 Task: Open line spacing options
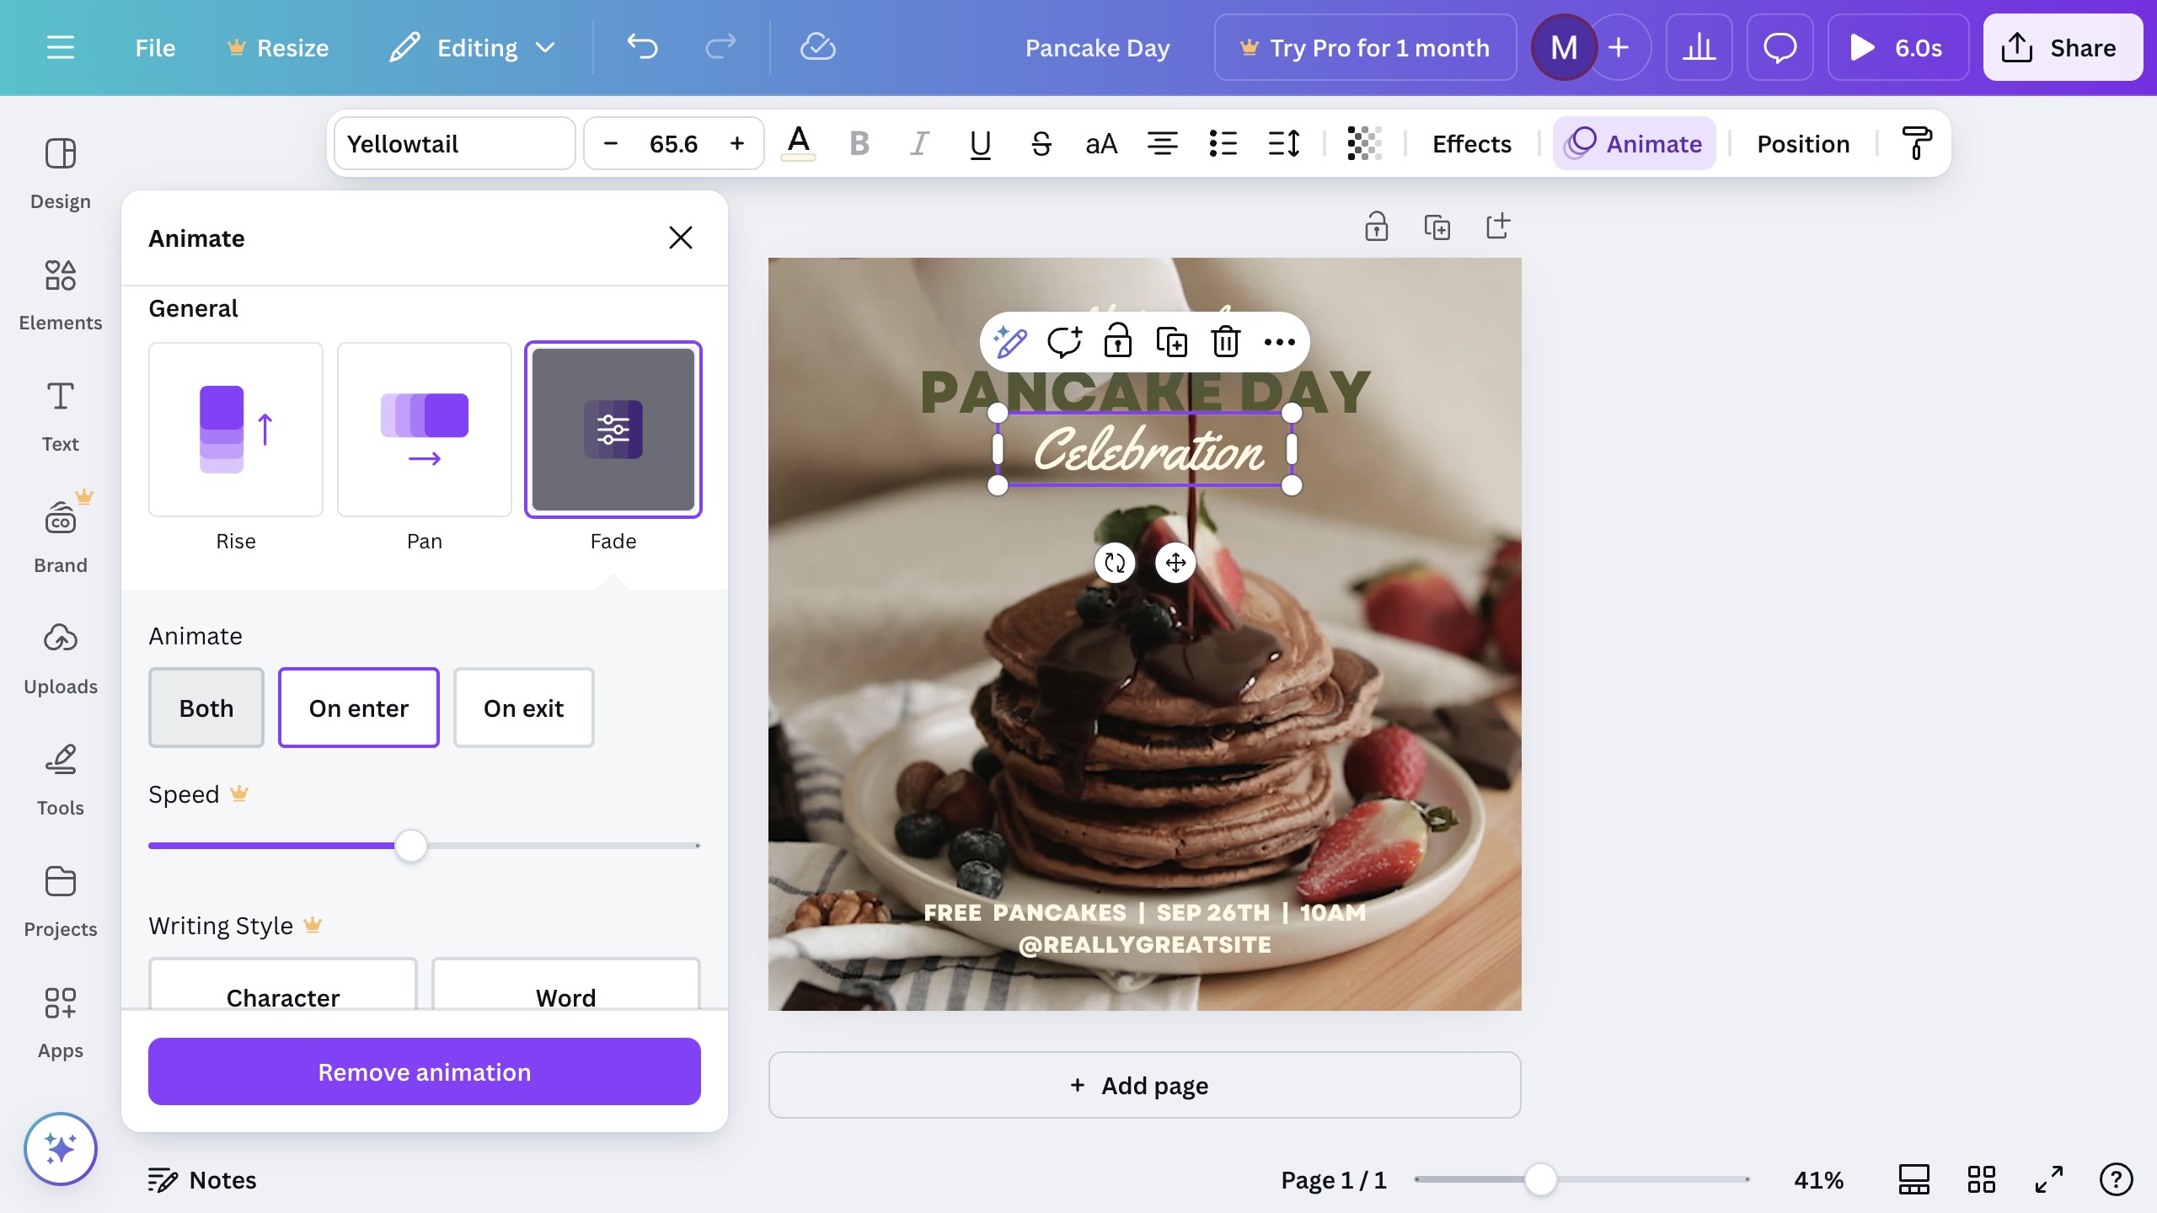[x=1283, y=143]
